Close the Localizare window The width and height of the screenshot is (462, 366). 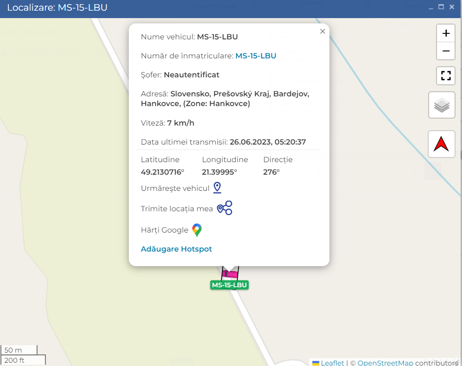point(452,7)
